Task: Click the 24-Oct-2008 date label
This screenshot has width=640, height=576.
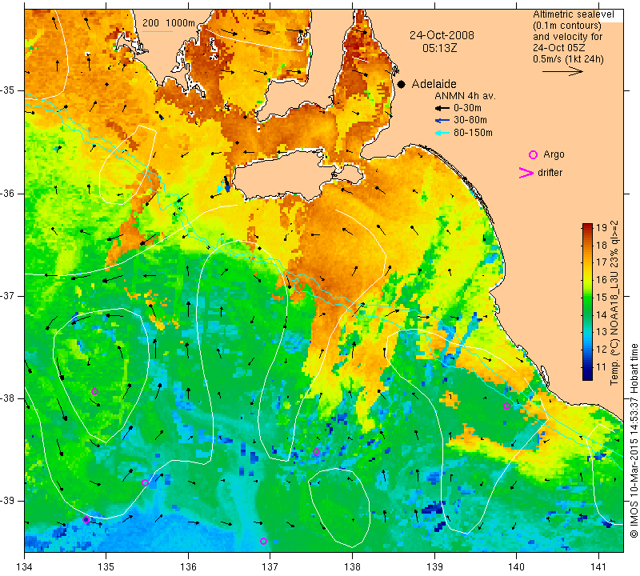Action: point(442,35)
